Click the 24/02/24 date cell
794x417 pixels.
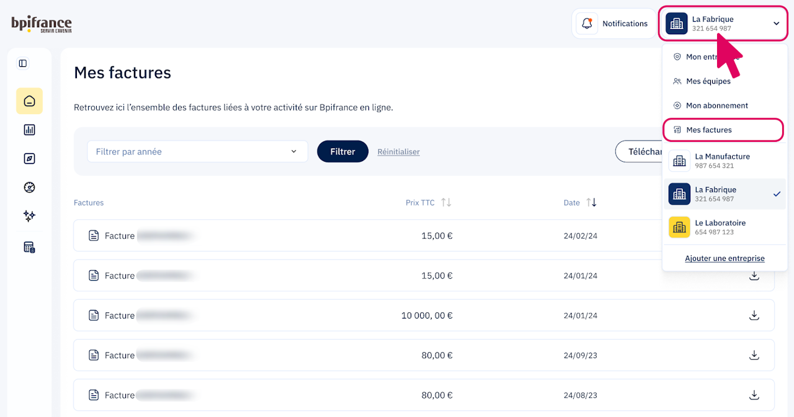(581, 236)
